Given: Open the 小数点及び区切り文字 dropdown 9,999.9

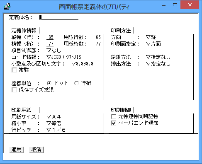Looking at the screenshot, I should (x=82, y=64).
